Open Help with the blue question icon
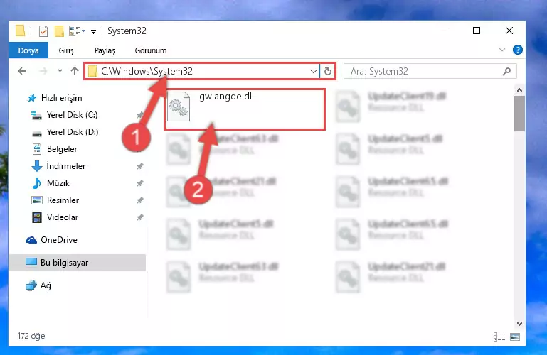Image resolution: width=547 pixels, height=355 pixels. 517,50
